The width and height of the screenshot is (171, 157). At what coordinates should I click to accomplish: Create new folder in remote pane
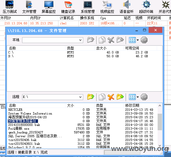click(x=120, y=97)
